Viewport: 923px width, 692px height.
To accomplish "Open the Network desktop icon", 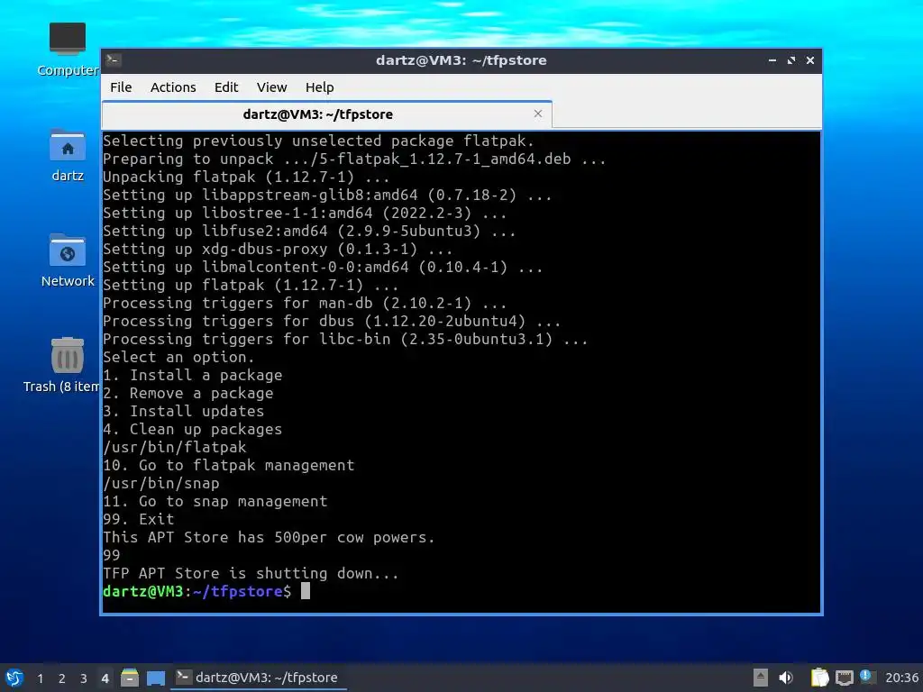I will pos(68,260).
